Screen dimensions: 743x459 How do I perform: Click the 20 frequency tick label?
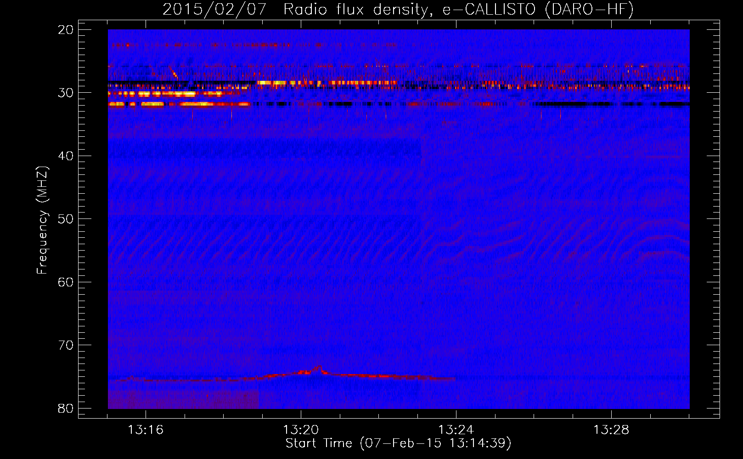coord(66,30)
